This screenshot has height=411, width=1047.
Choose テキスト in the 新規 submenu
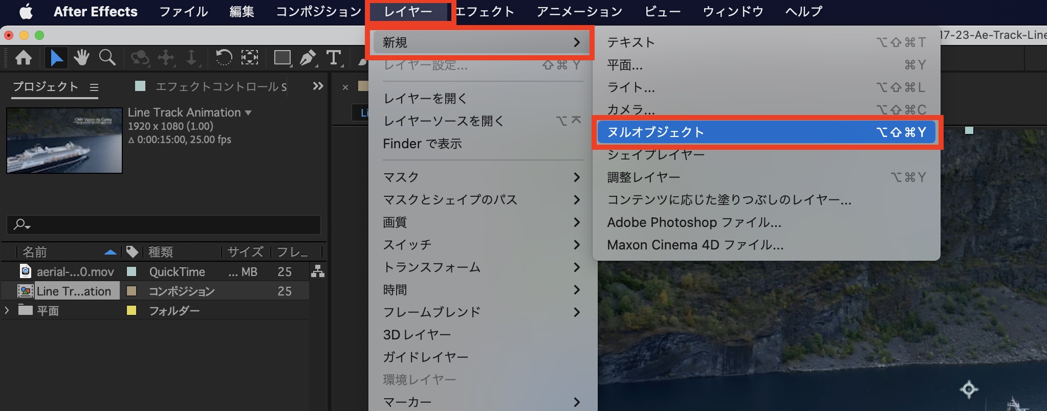(766, 42)
